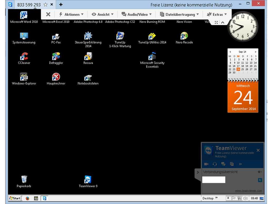Favorite session 833 599 293 with star
The image size is (272, 204).
coord(46,4)
